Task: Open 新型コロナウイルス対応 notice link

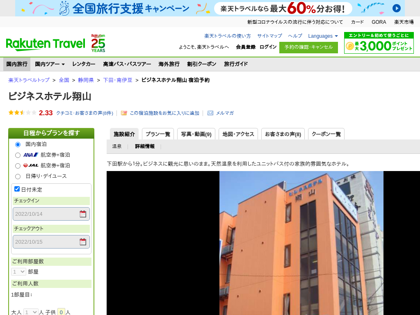Action: click(295, 22)
